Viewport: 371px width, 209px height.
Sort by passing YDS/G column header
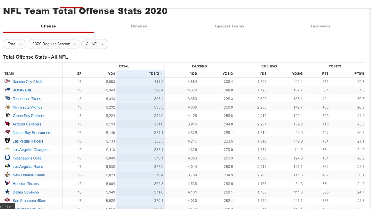tap(228, 73)
